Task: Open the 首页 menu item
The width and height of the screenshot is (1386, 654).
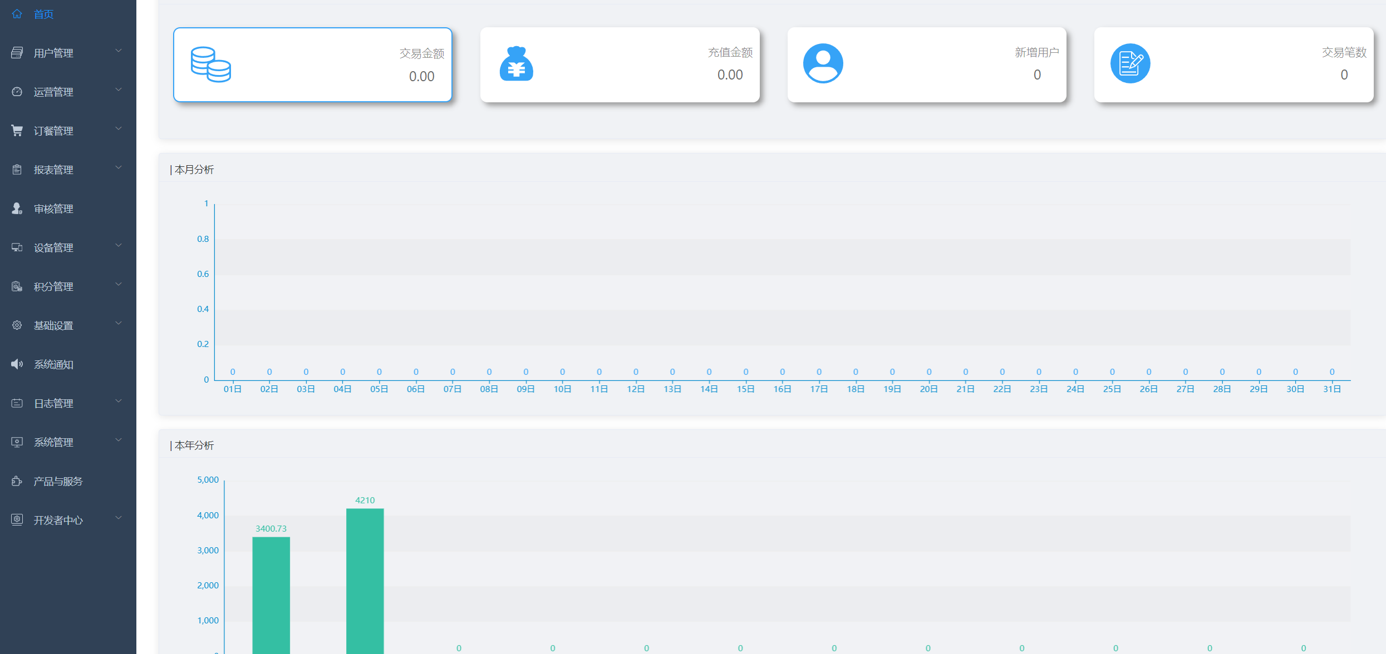Action: point(68,14)
